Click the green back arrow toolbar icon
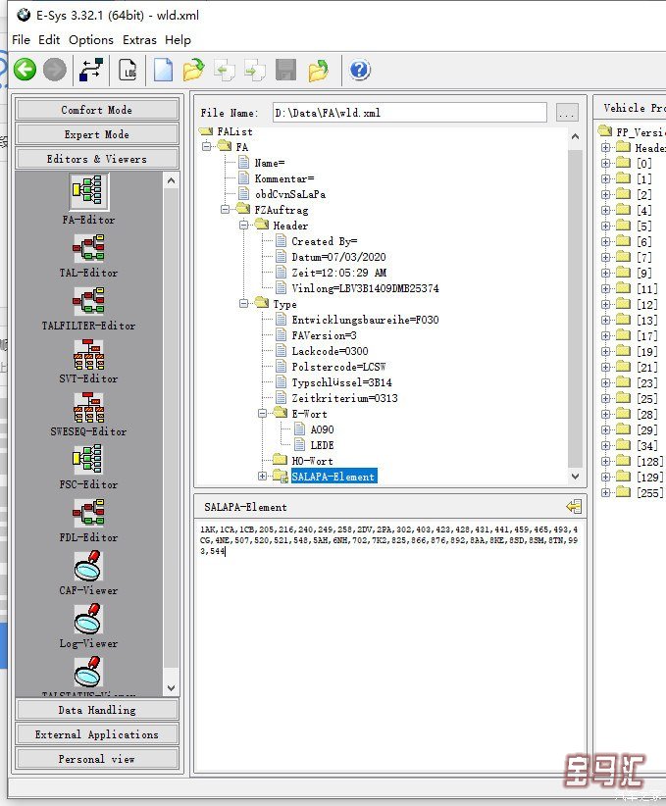The width and height of the screenshot is (666, 806). pyautogui.click(x=25, y=70)
